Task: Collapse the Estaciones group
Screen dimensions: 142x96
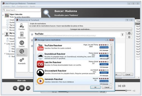Action: pos(5,54)
